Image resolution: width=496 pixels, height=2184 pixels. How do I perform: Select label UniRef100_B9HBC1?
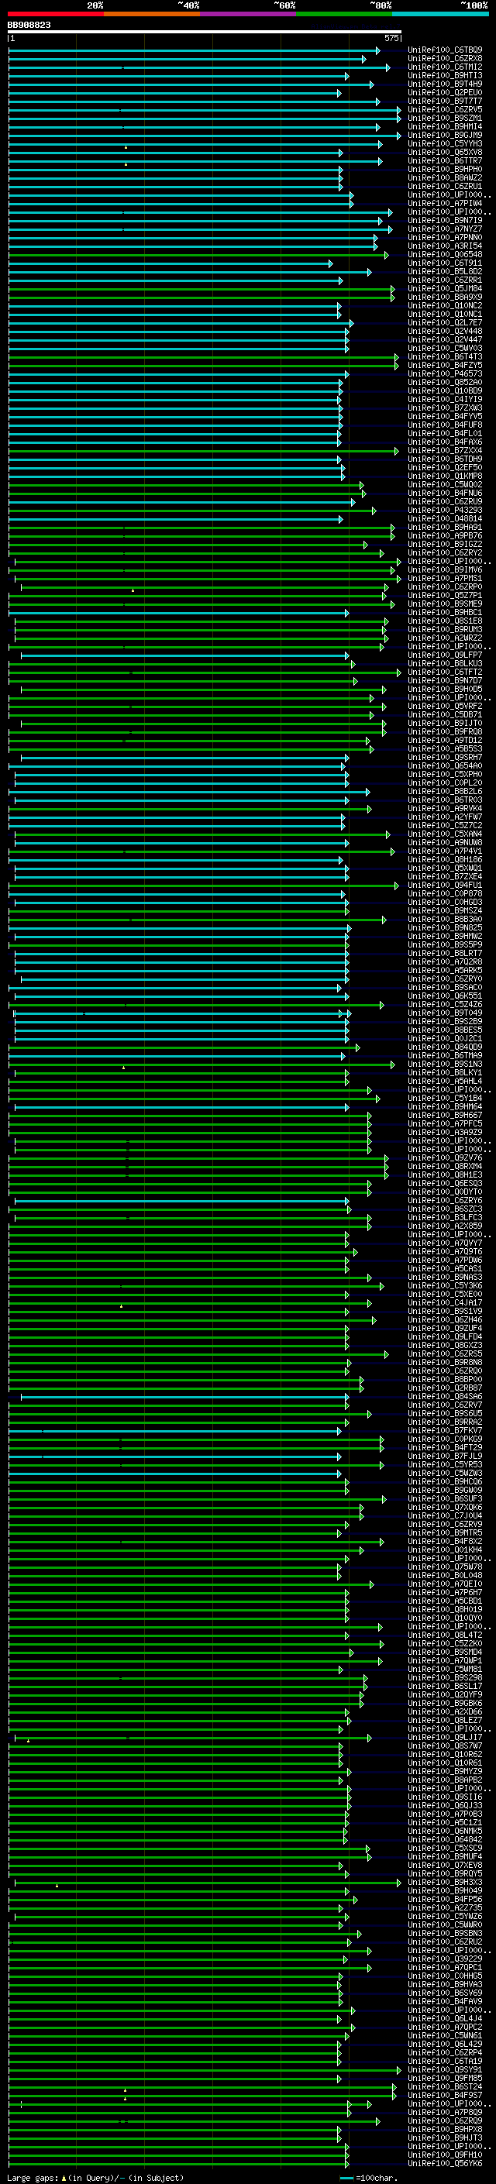[x=445, y=612]
